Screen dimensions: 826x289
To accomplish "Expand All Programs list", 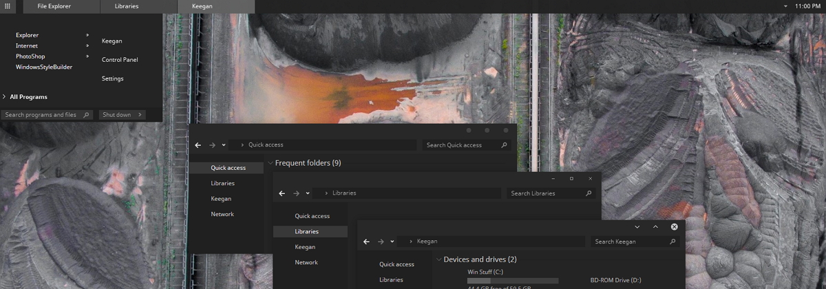I will tap(25, 97).
